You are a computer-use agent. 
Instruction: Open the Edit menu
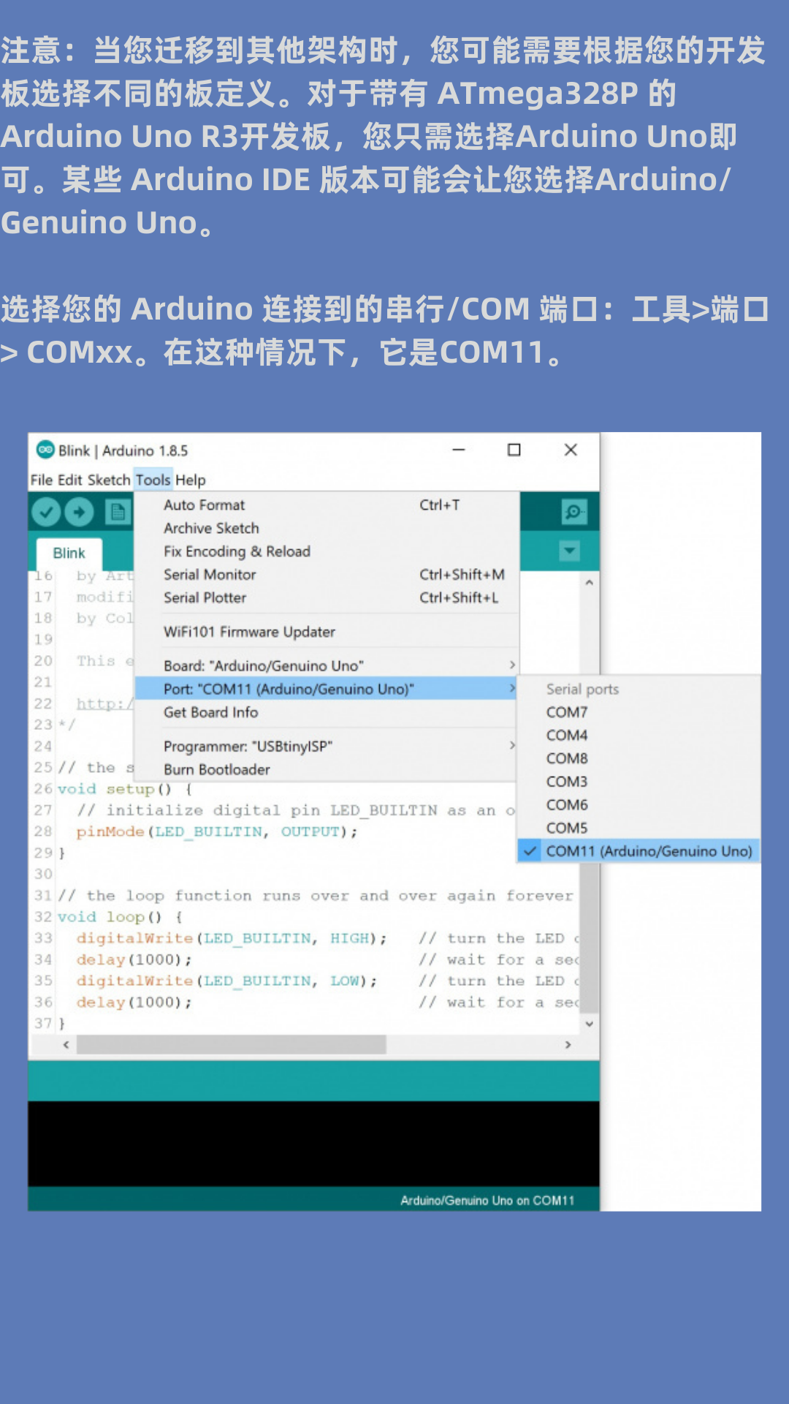(70, 480)
